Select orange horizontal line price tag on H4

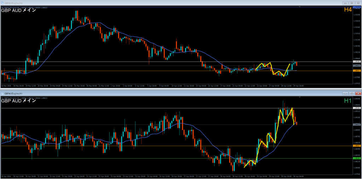[356, 71]
